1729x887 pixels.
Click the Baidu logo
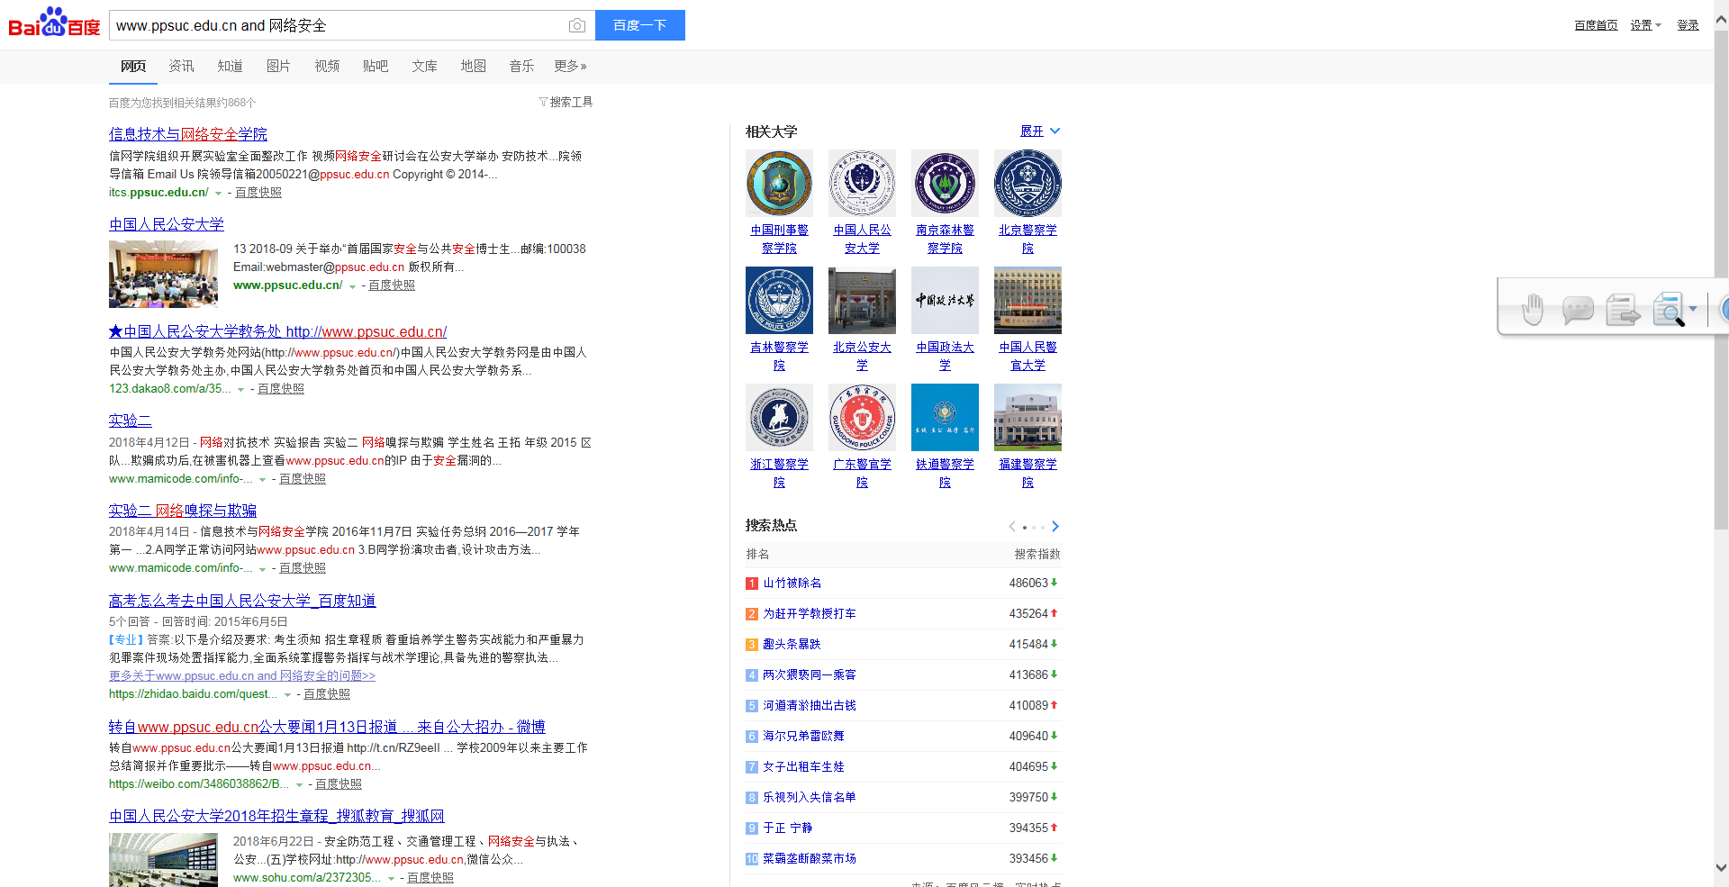pos(54,23)
